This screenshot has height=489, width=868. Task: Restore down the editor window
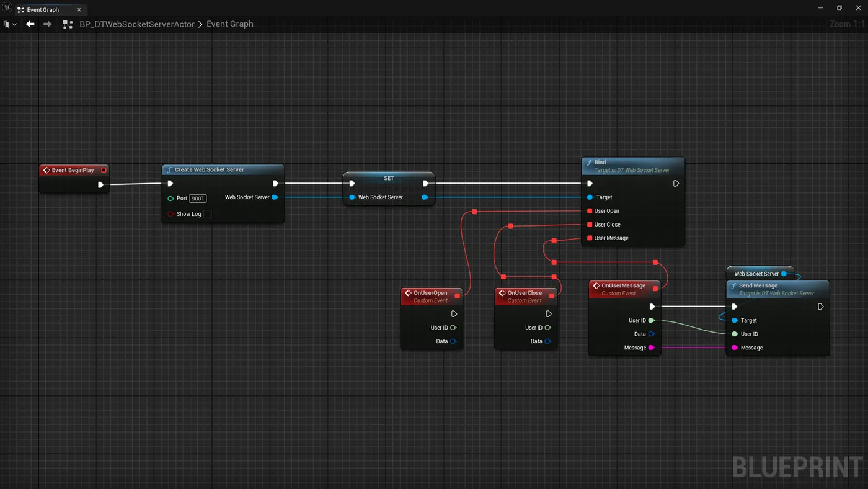point(839,8)
